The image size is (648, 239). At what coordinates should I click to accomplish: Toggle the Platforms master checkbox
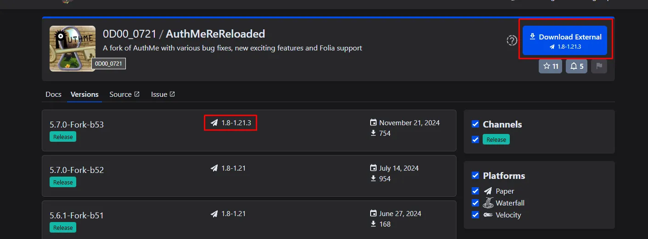tap(475, 175)
